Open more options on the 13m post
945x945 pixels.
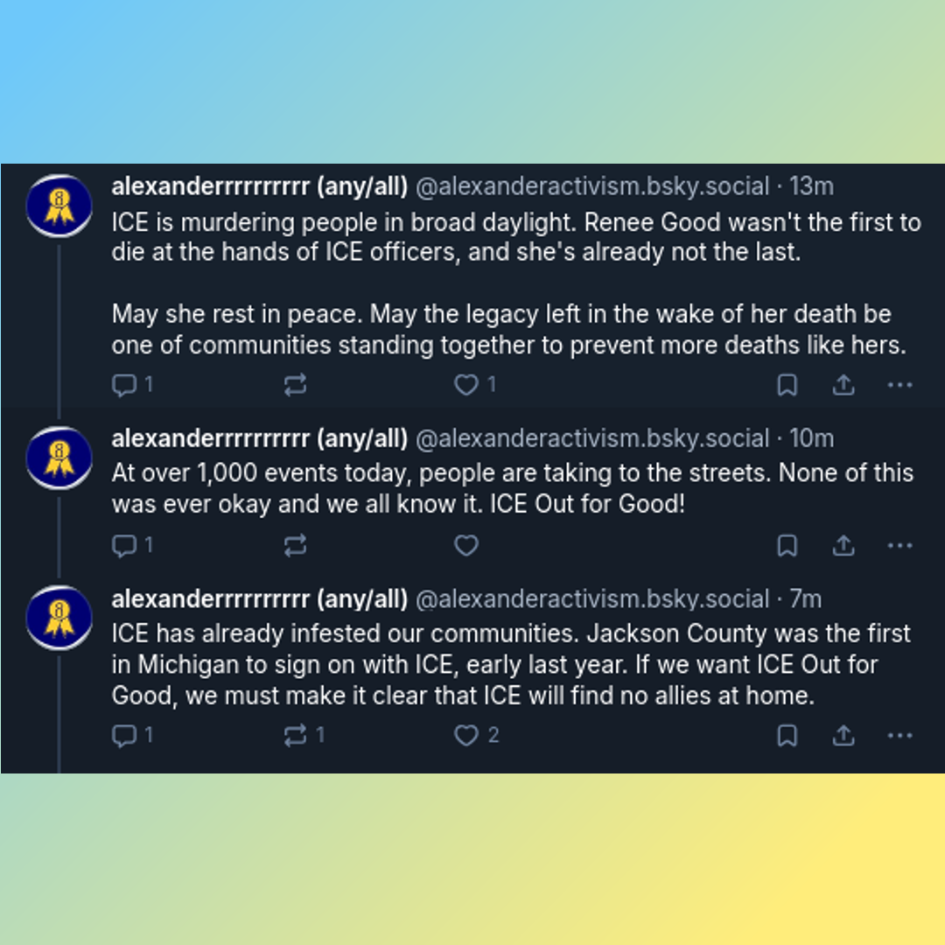tap(899, 385)
